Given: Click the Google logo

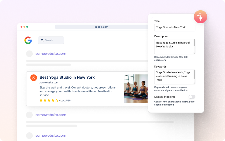Looking at the screenshot, I should tap(28, 40).
